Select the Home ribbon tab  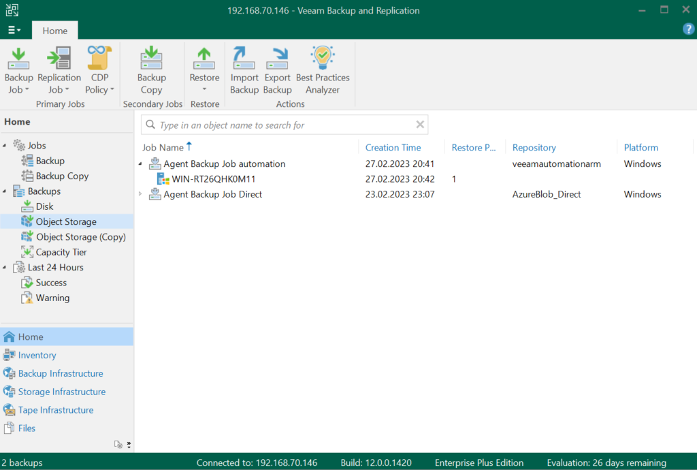55,31
